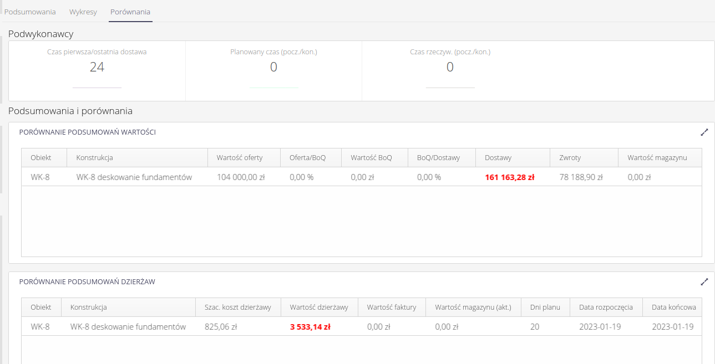The height and width of the screenshot is (364, 715).
Task: Open the Wykresy tab
Action: click(83, 12)
